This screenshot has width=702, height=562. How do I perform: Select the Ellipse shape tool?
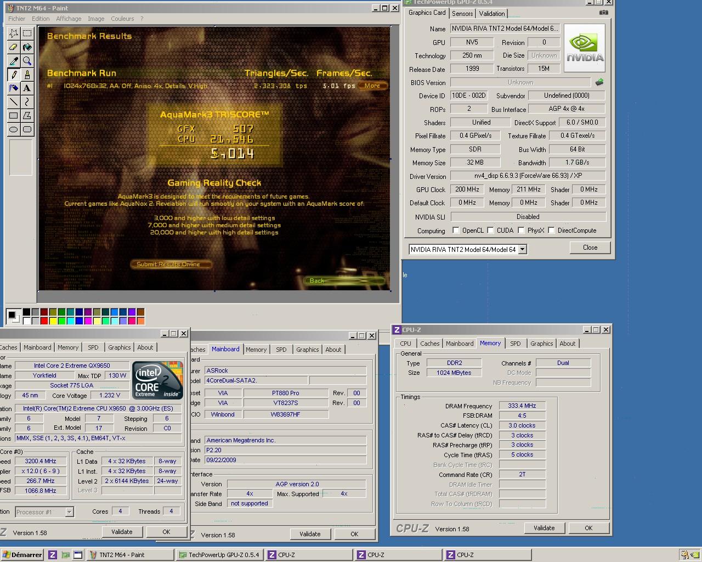click(13, 129)
